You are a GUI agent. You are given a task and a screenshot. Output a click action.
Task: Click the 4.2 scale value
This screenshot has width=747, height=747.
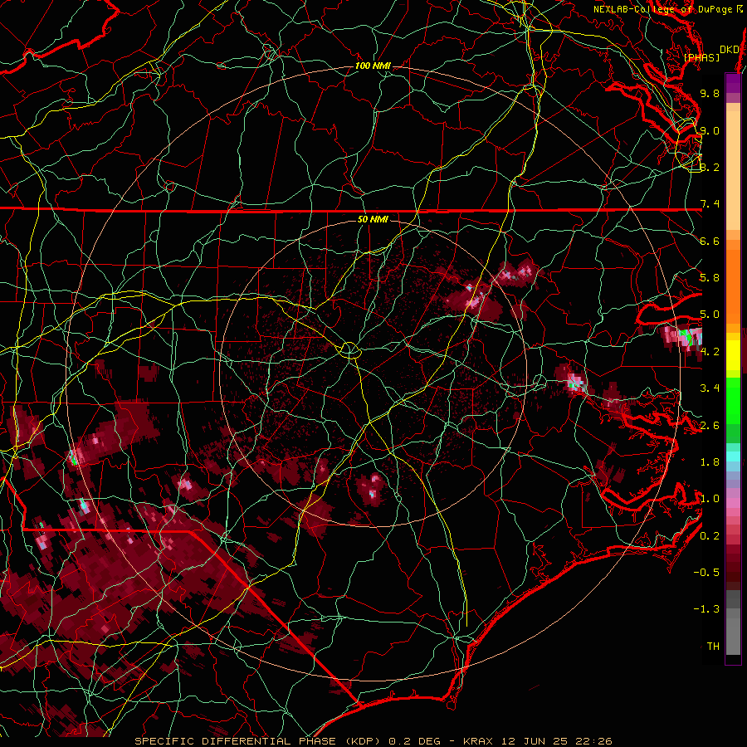click(710, 352)
